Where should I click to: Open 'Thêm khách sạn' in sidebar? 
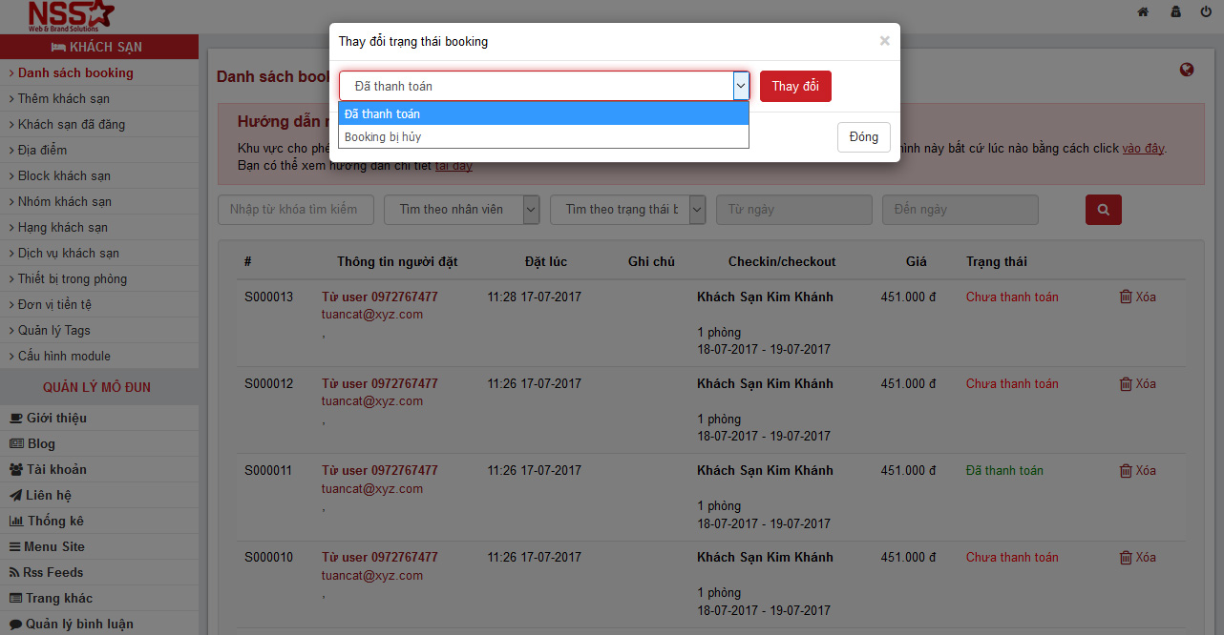coord(64,98)
